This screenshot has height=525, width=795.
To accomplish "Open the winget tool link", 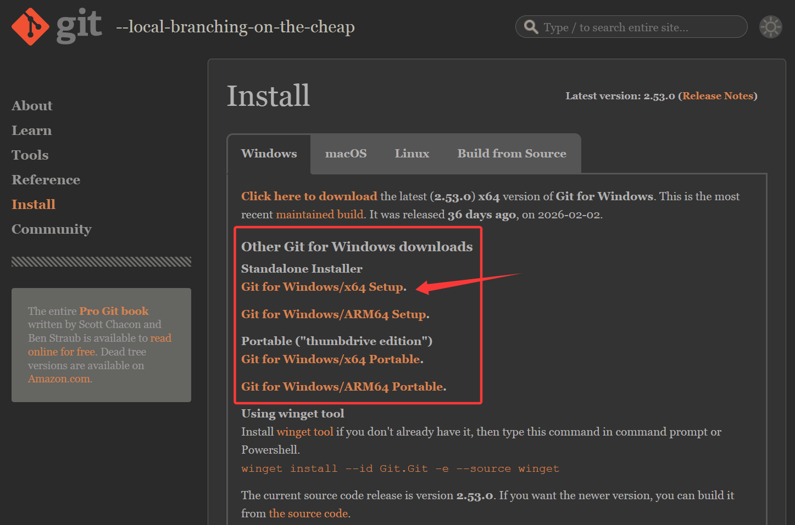I will pos(304,432).
